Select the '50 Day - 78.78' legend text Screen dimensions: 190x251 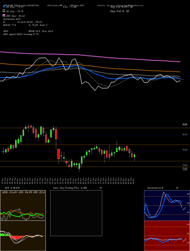pyautogui.click(x=15, y=11)
